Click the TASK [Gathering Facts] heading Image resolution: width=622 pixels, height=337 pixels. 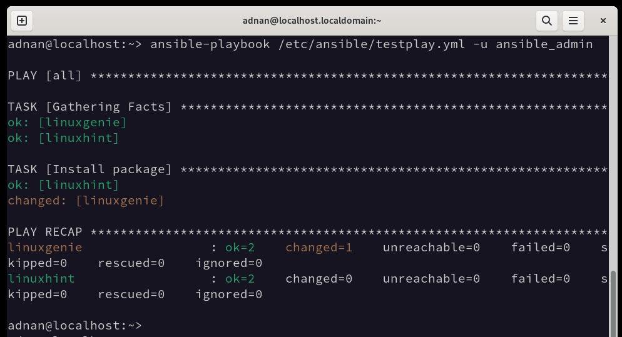pos(89,107)
